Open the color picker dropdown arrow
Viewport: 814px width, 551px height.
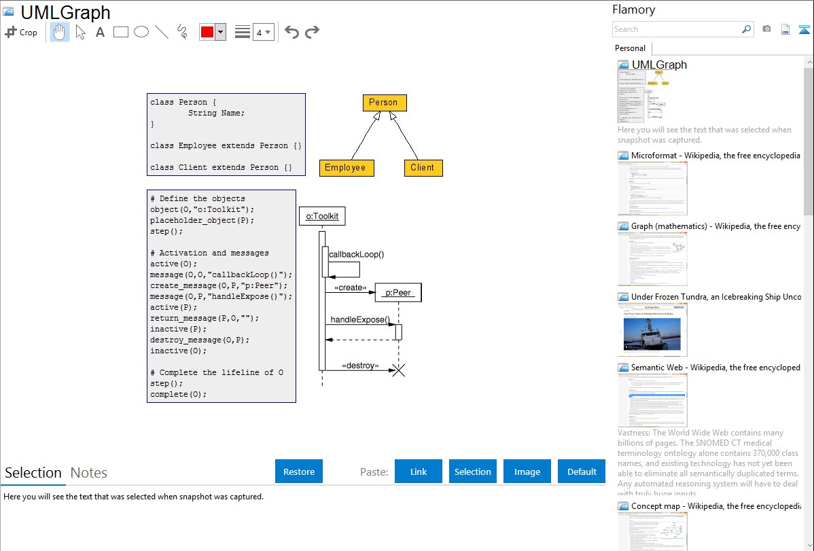tap(220, 32)
